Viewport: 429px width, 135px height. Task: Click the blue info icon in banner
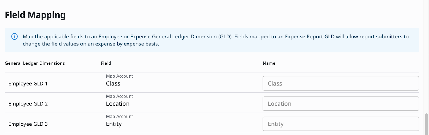(x=14, y=37)
